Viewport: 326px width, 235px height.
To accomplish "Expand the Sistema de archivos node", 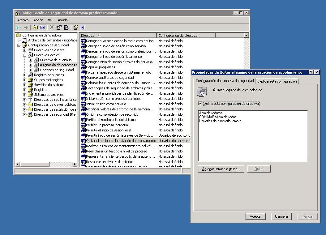I will pyautogui.click(x=24, y=95).
